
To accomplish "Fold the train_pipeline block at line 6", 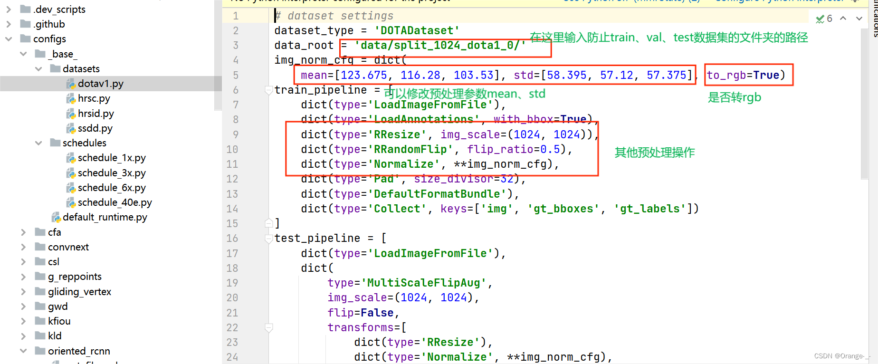I will coord(269,90).
